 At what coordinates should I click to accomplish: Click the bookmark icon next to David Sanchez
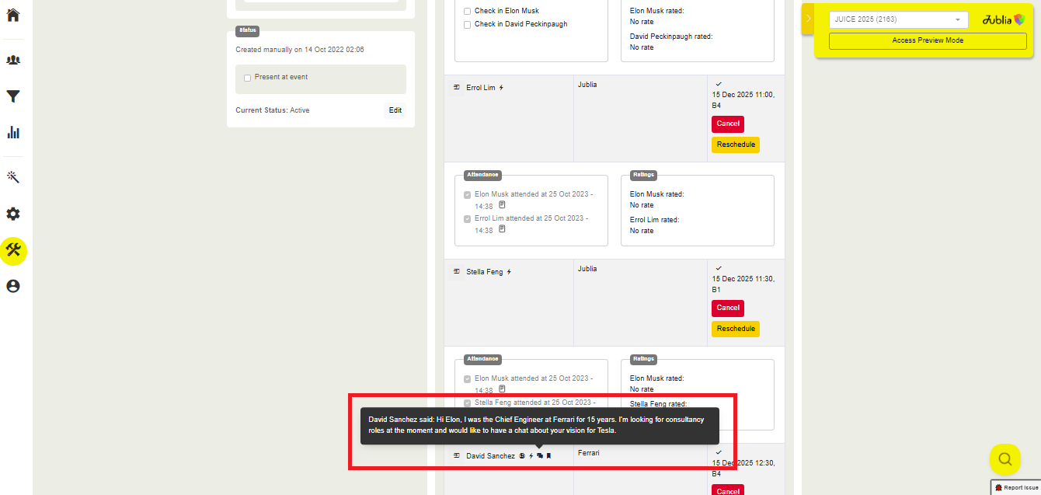(x=548, y=456)
